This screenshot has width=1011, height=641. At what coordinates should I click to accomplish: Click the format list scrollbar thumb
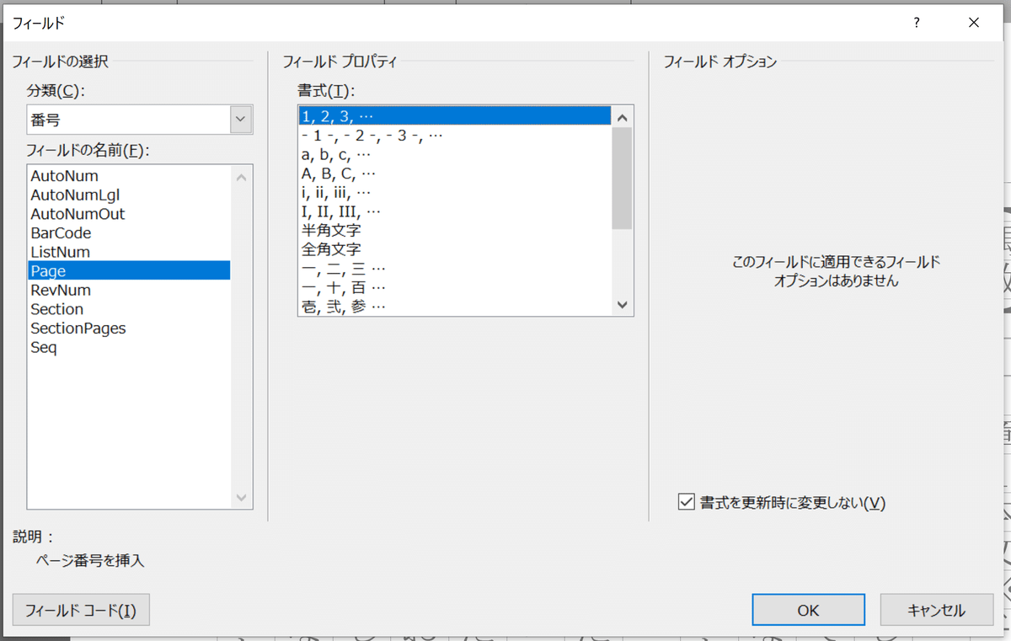tap(622, 179)
